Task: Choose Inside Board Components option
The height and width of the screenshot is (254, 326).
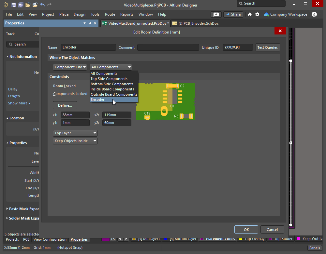Action: [114, 89]
